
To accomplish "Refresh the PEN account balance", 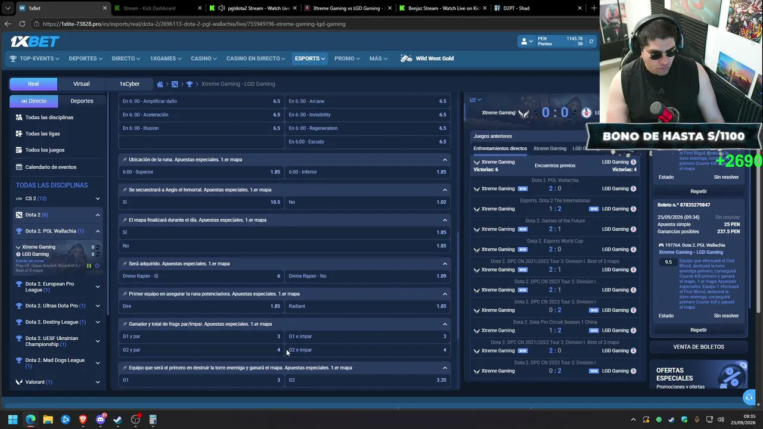I will point(591,41).
